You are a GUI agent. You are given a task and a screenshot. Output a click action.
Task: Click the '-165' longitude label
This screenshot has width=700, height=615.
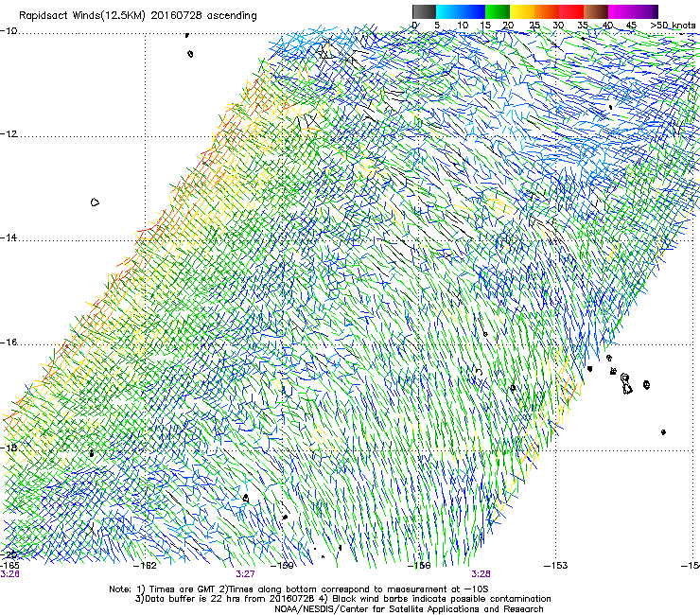click(x=9, y=566)
